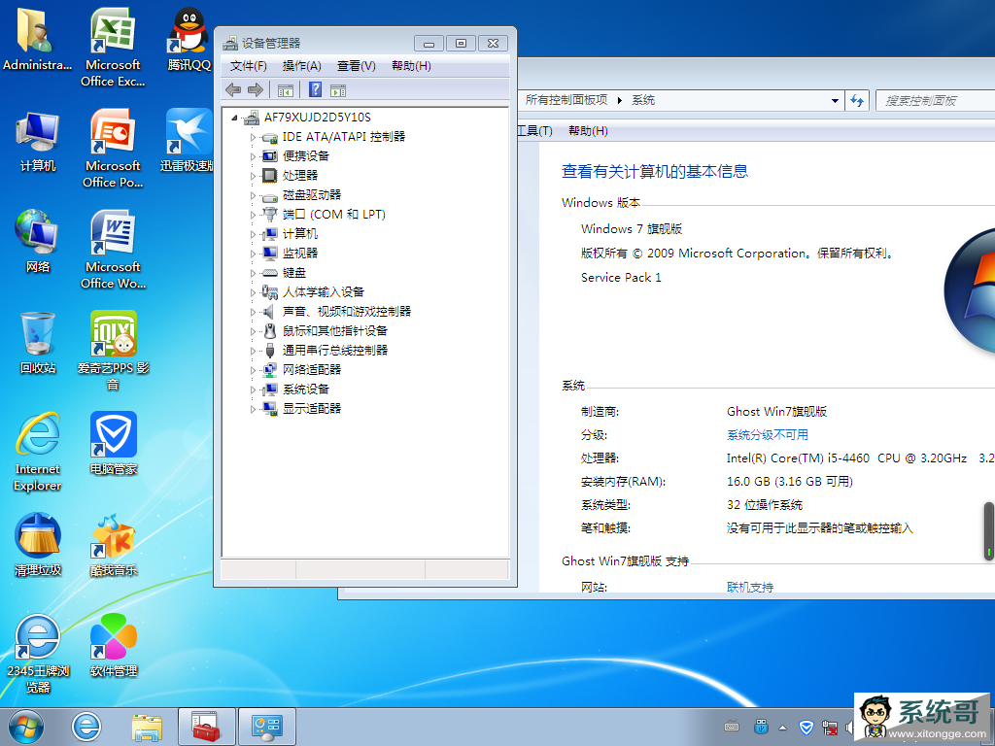This screenshot has height=746, width=995.
Task: Open the 帮助(H) menu in 设备管理器
Action: point(411,66)
